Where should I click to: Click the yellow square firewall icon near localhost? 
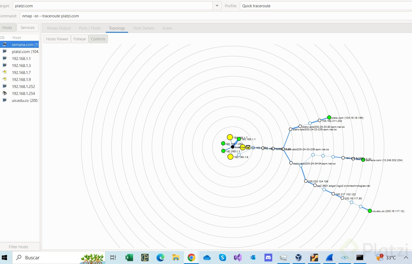coord(248,147)
